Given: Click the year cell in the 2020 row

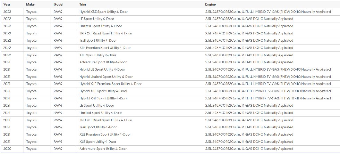Looking at the screenshot, I should [x=7, y=149].
